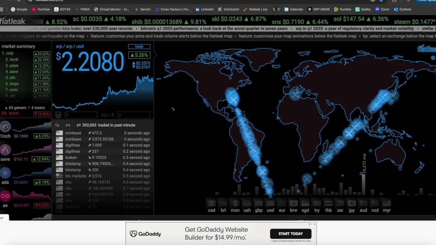Open bitcoin's q1 2025 performance headline

(214, 29)
